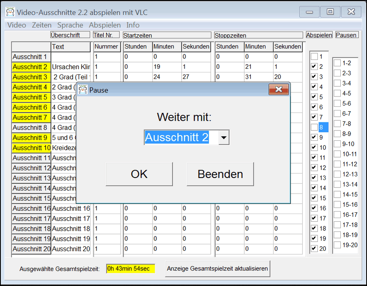Open the Video menu
367x286 pixels.
pos(16,25)
